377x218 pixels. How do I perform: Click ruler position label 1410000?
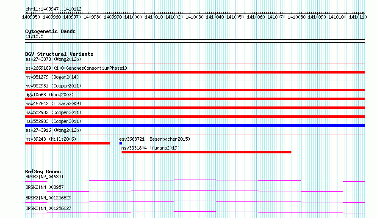point(133,17)
